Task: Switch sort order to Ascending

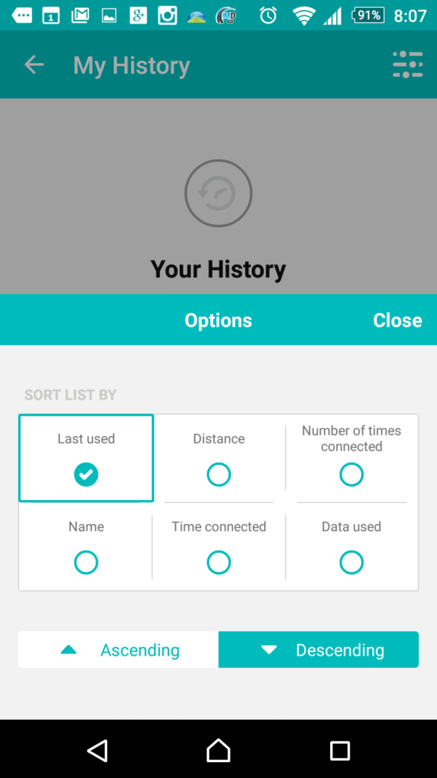Action: tap(118, 650)
